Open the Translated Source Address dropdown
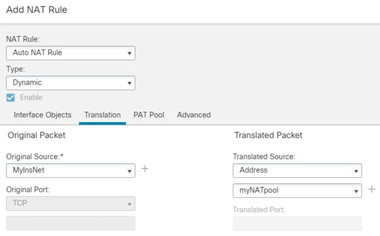380x236 pixels. tap(298, 170)
